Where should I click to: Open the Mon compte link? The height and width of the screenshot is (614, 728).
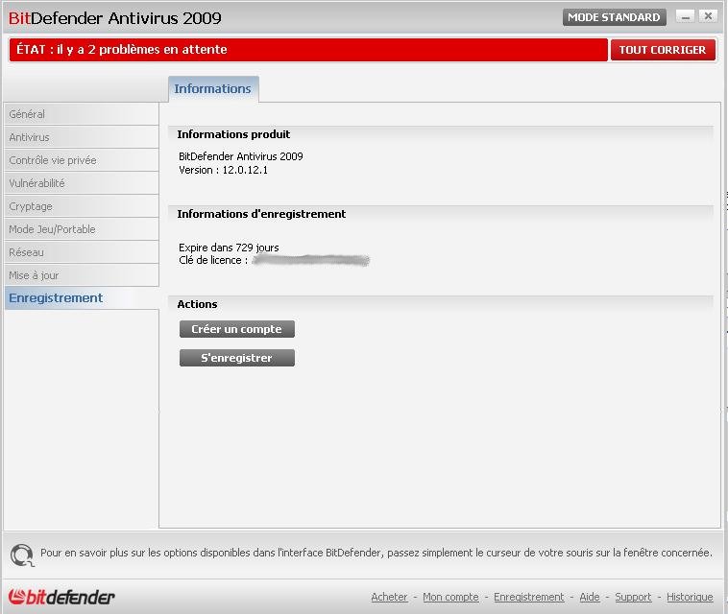tap(450, 597)
